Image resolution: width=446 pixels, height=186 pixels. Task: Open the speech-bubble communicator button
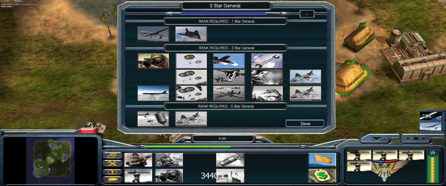click(x=112, y=179)
